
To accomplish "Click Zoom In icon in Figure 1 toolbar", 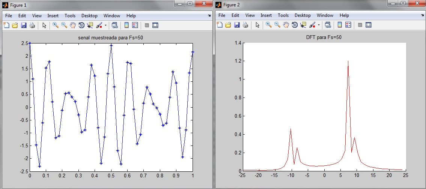I will point(56,25).
